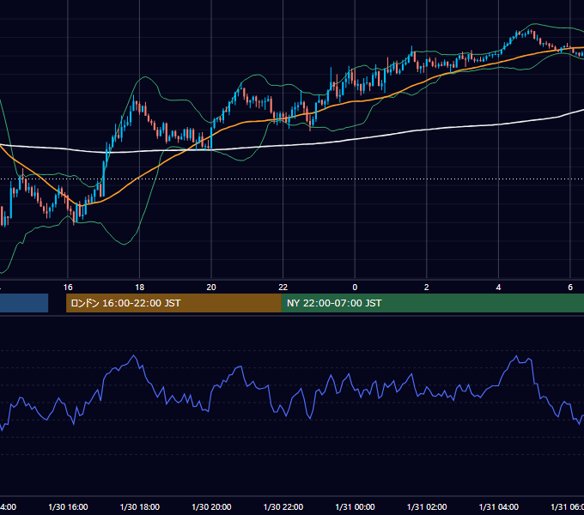This screenshot has height=515, width=584.
Task: Click the blue session bar left of ロンドン
Action: click(x=24, y=303)
